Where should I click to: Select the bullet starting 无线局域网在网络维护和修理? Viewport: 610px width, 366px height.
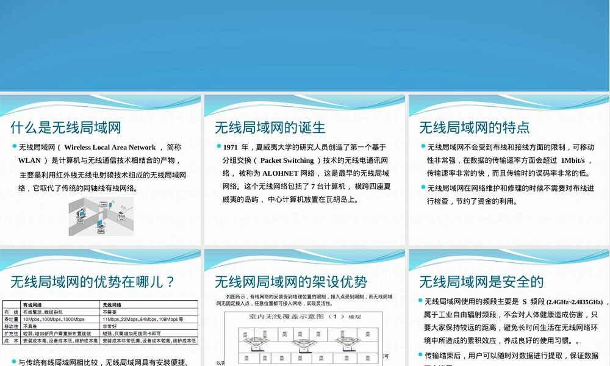click(x=509, y=195)
